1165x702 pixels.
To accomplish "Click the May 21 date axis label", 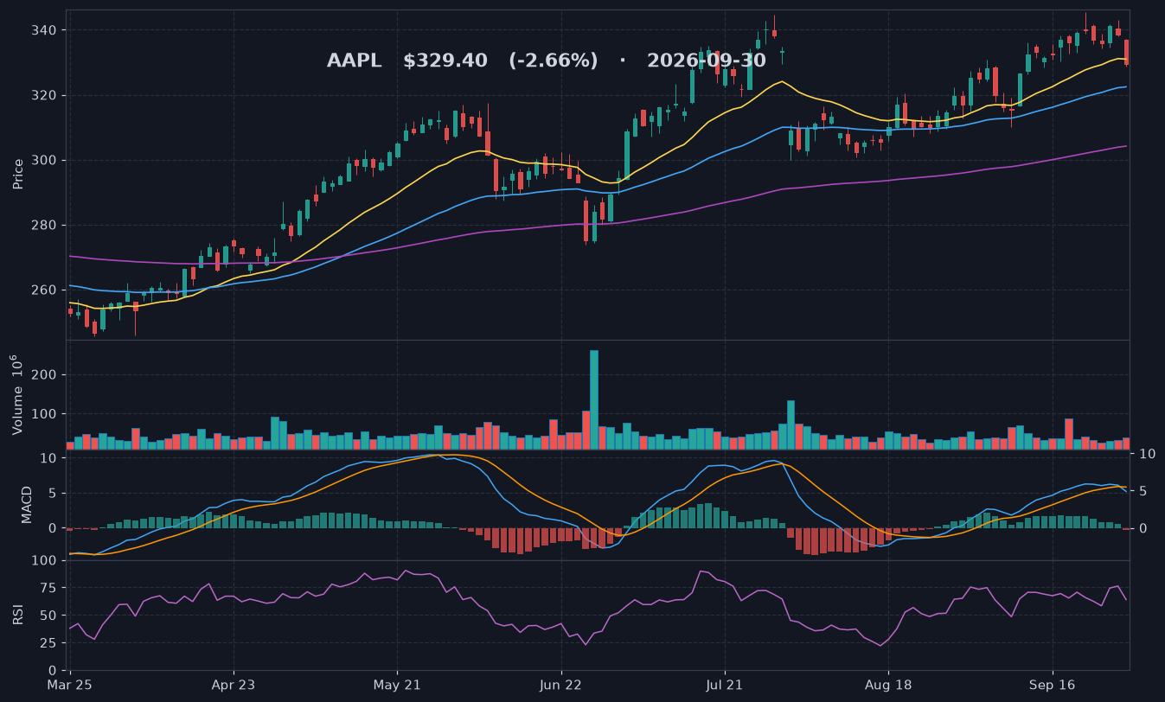I will click(397, 684).
